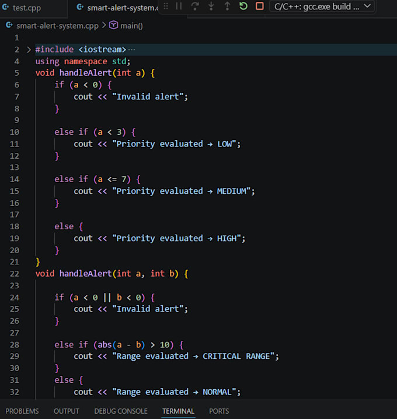This screenshot has height=419, width=397.
Task: Open the PORTS panel tab
Action: click(x=219, y=411)
